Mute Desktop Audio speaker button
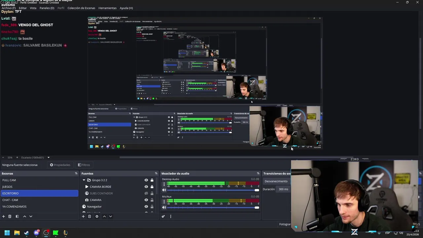Image resolution: width=423 pixels, height=238 pixels. point(164,190)
